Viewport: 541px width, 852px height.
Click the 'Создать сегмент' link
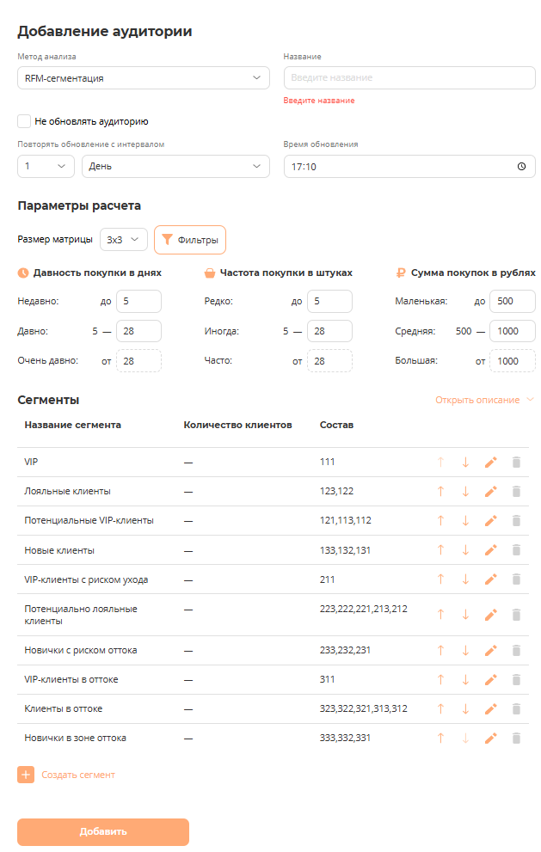[77, 775]
